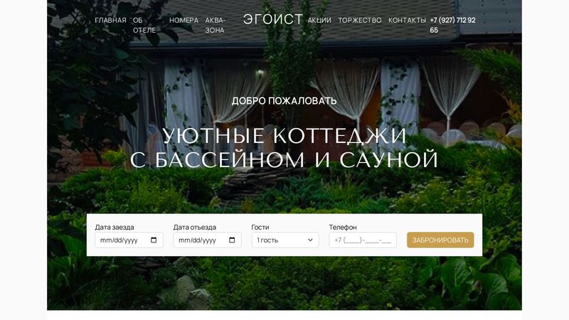This screenshot has width=569, height=320.
Task: Open calendar icon in Дата отъезда field
Action: (232, 240)
